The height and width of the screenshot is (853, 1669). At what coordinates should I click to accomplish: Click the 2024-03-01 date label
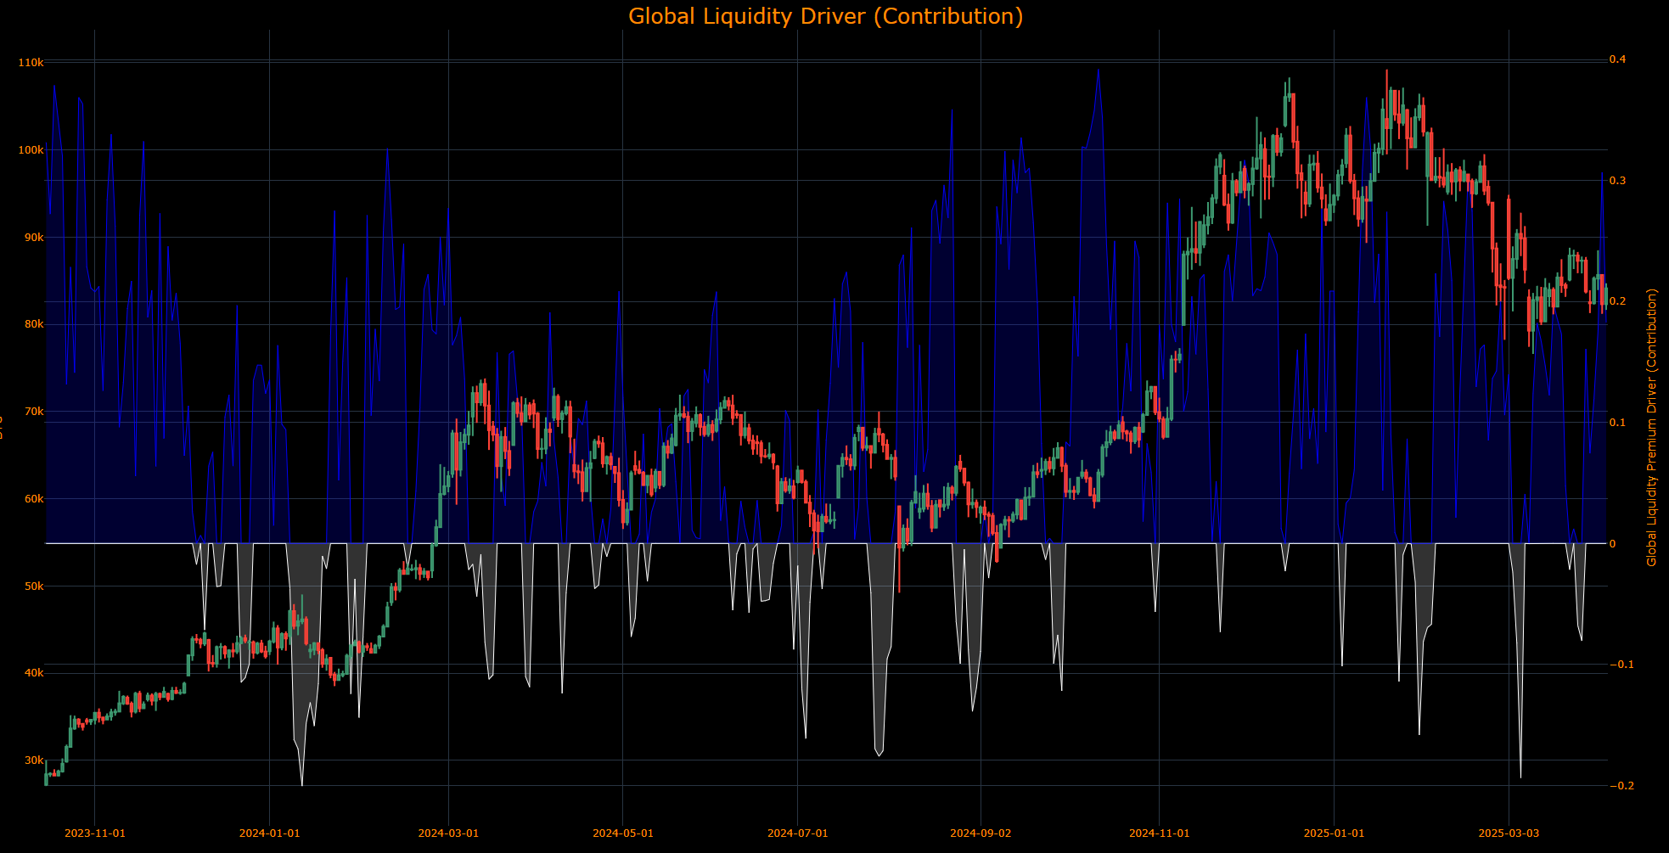(x=448, y=833)
